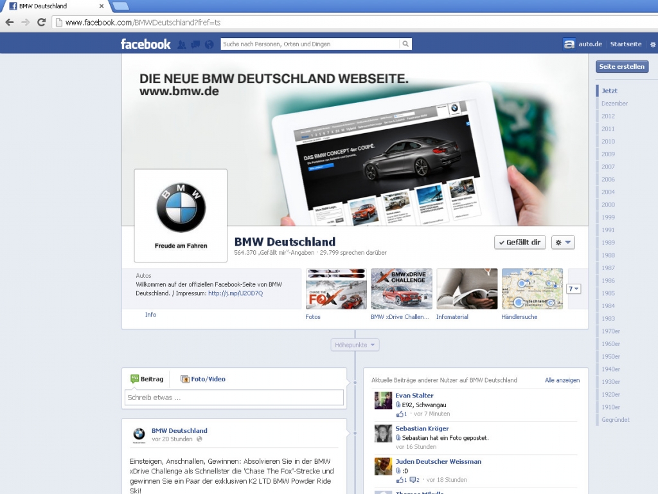The width and height of the screenshot is (658, 494).
Task: Jump to 1970er in timeline
Action: (x=610, y=331)
